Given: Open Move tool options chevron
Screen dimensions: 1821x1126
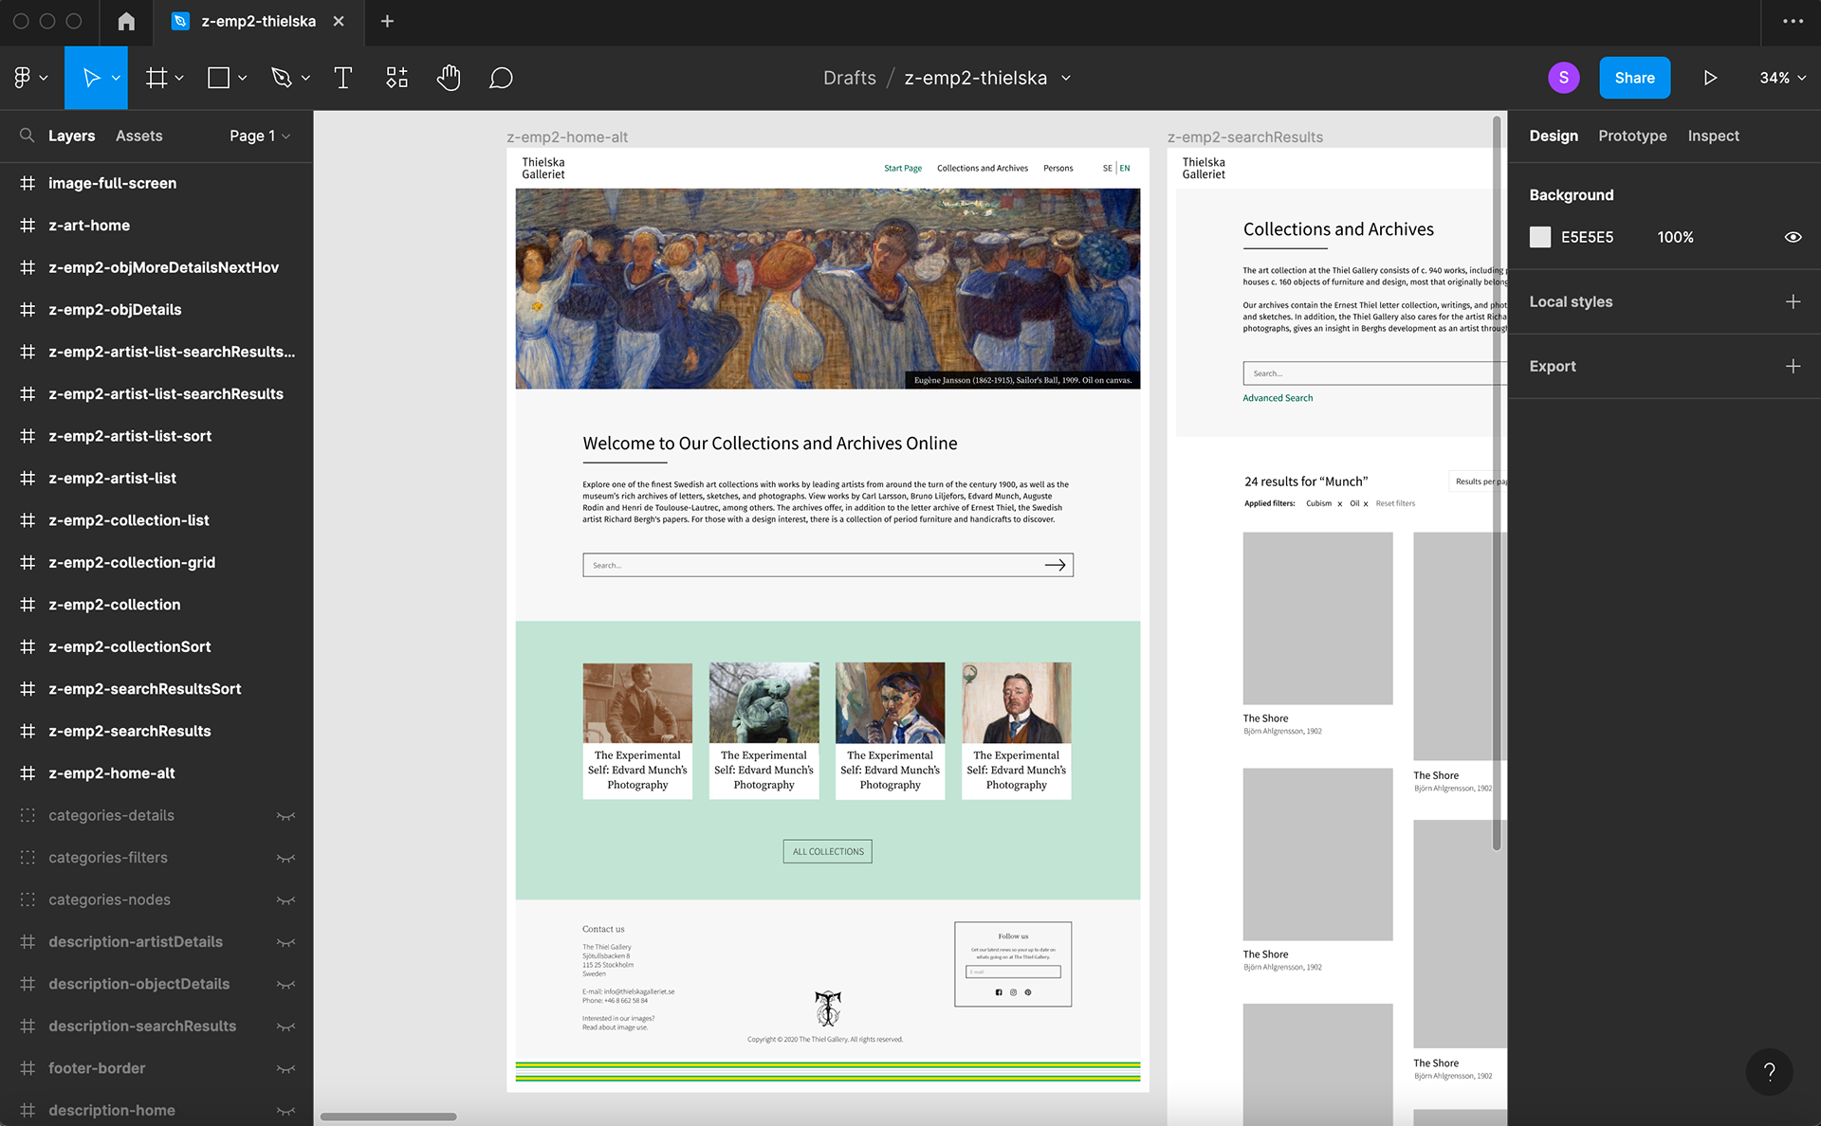Looking at the screenshot, I should pyautogui.click(x=116, y=78).
